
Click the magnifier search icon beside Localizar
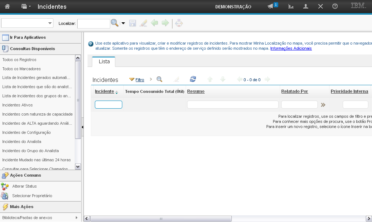(115, 23)
